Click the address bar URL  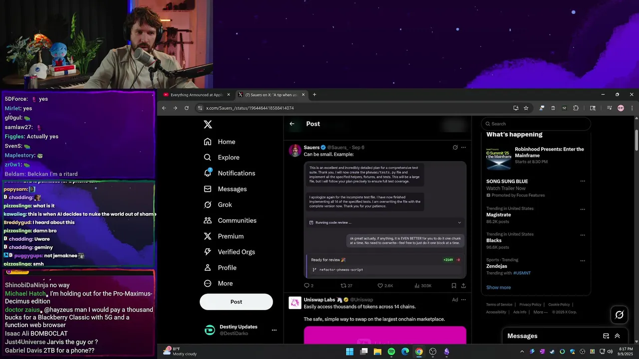[x=250, y=108]
